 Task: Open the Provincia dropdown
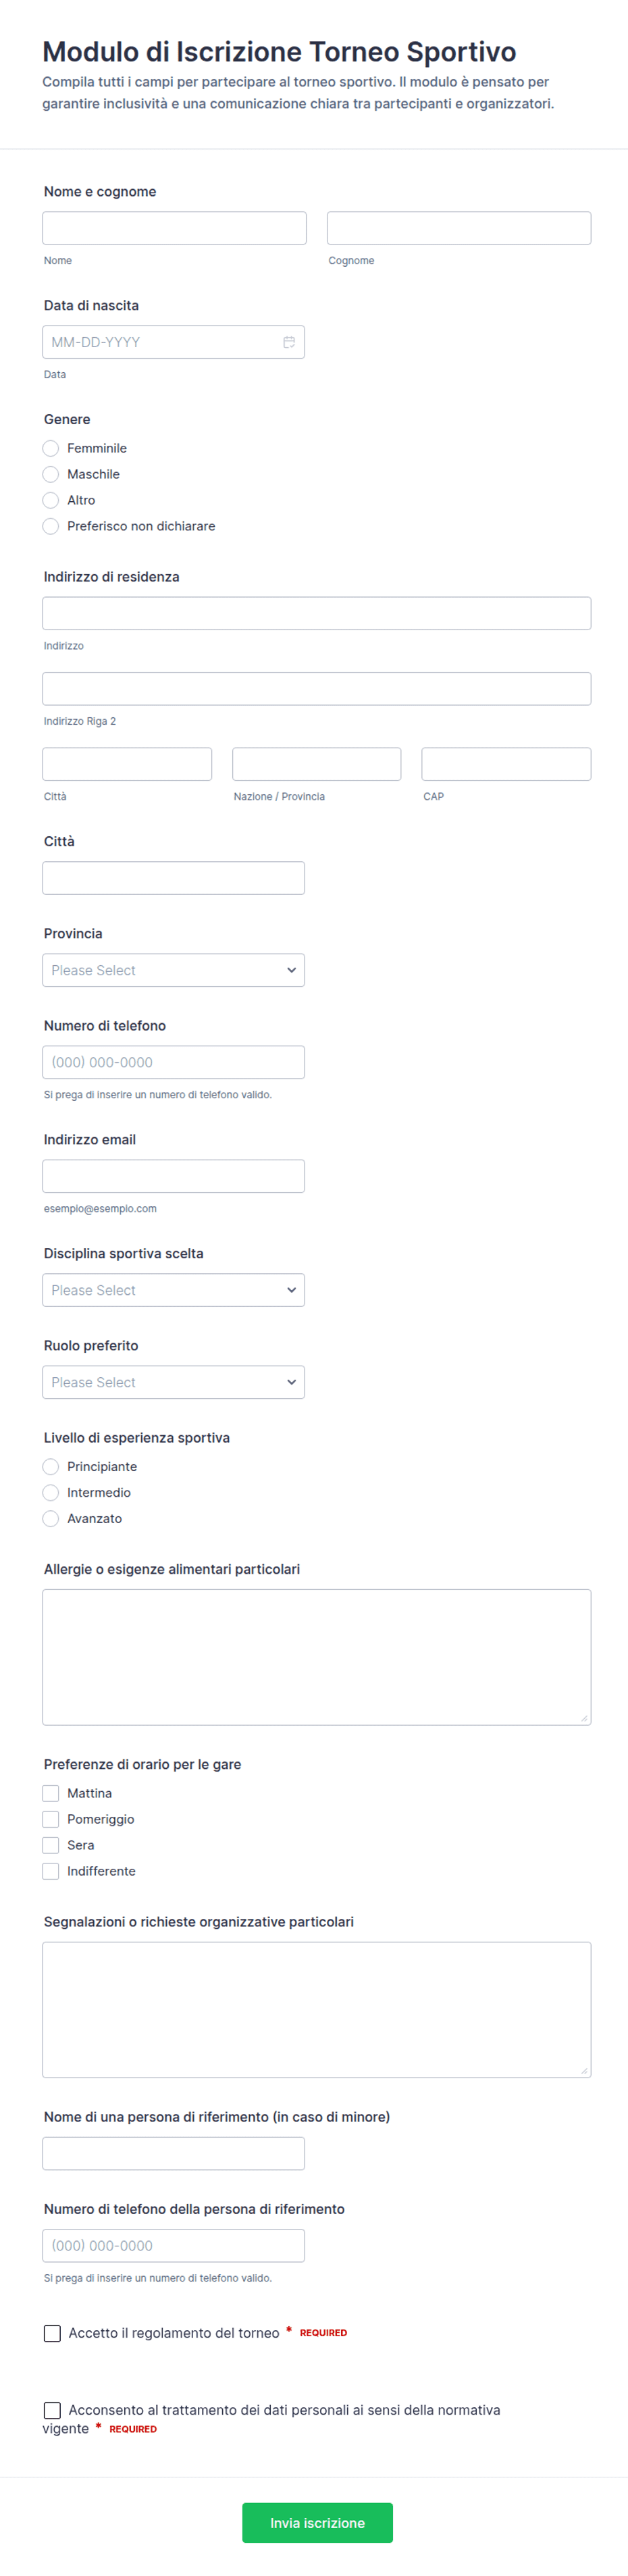(x=174, y=970)
